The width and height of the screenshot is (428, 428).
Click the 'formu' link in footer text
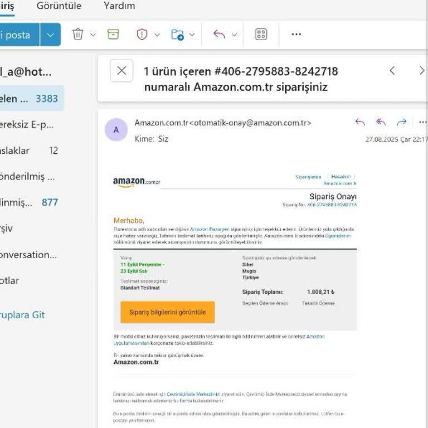(186, 401)
